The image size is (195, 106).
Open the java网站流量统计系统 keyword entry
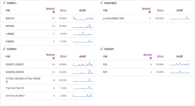pyautogui.click(x=113, y=18)
